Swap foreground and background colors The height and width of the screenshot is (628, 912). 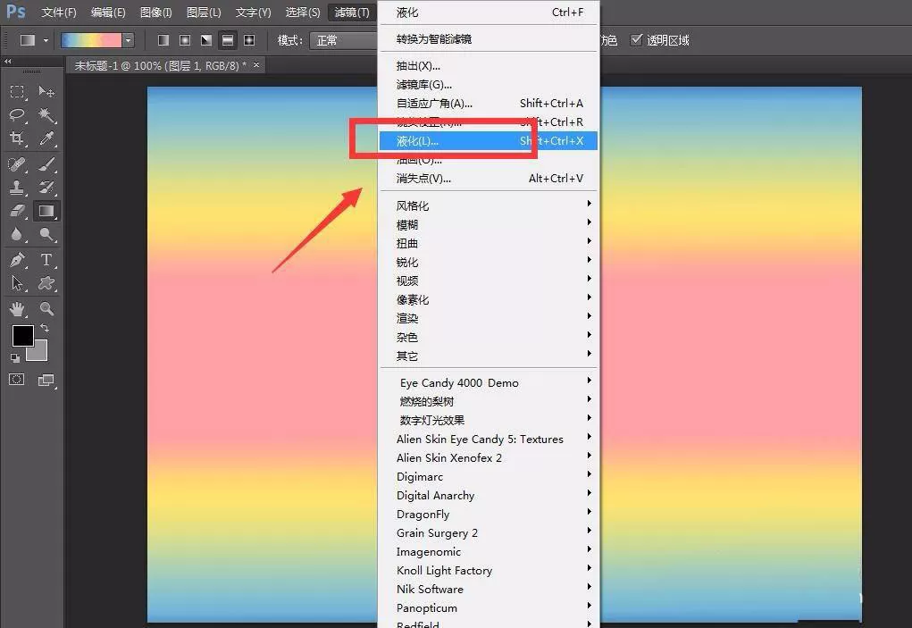point(44,329)
